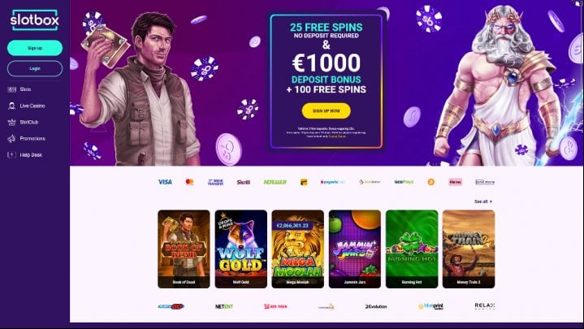The image size is (584, 329).
Task: Click the Login button
Action: [x=35, y=68]
